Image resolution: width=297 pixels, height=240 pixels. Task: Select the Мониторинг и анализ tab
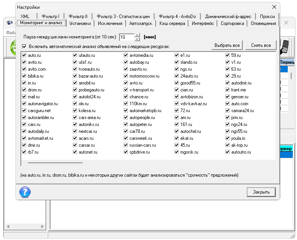coord(41,23)
